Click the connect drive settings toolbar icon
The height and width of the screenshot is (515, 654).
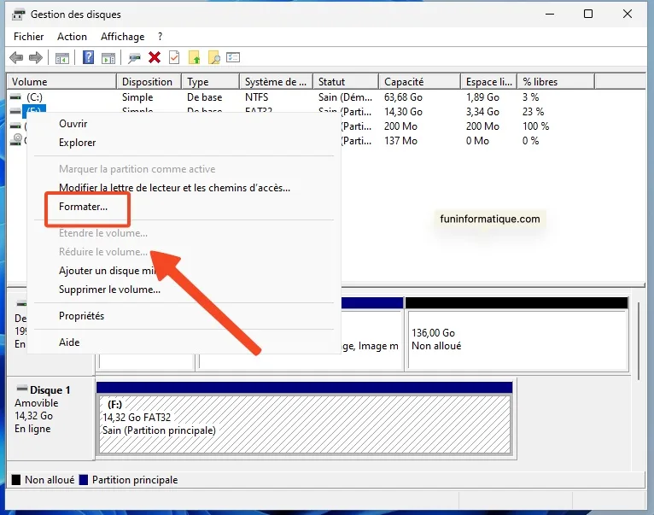click(134, 57)
